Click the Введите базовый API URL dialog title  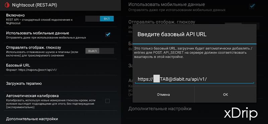click(x=172, y=34)
